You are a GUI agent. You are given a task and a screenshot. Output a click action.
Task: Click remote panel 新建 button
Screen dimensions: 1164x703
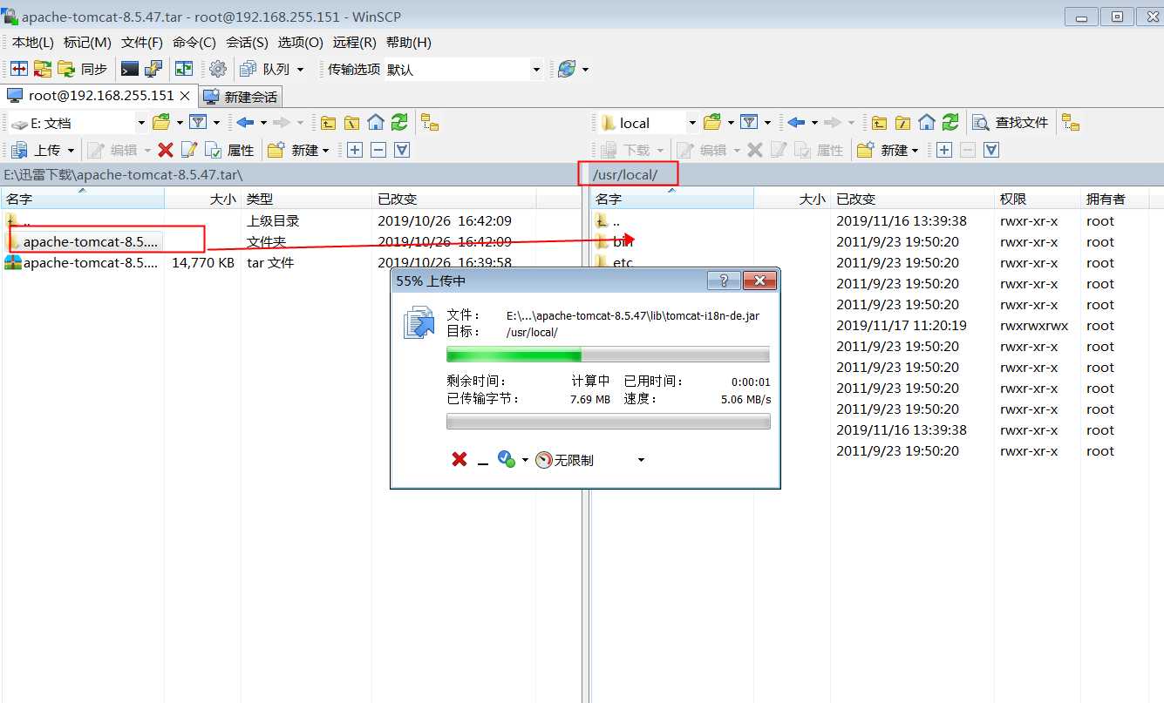coord(888,150)
